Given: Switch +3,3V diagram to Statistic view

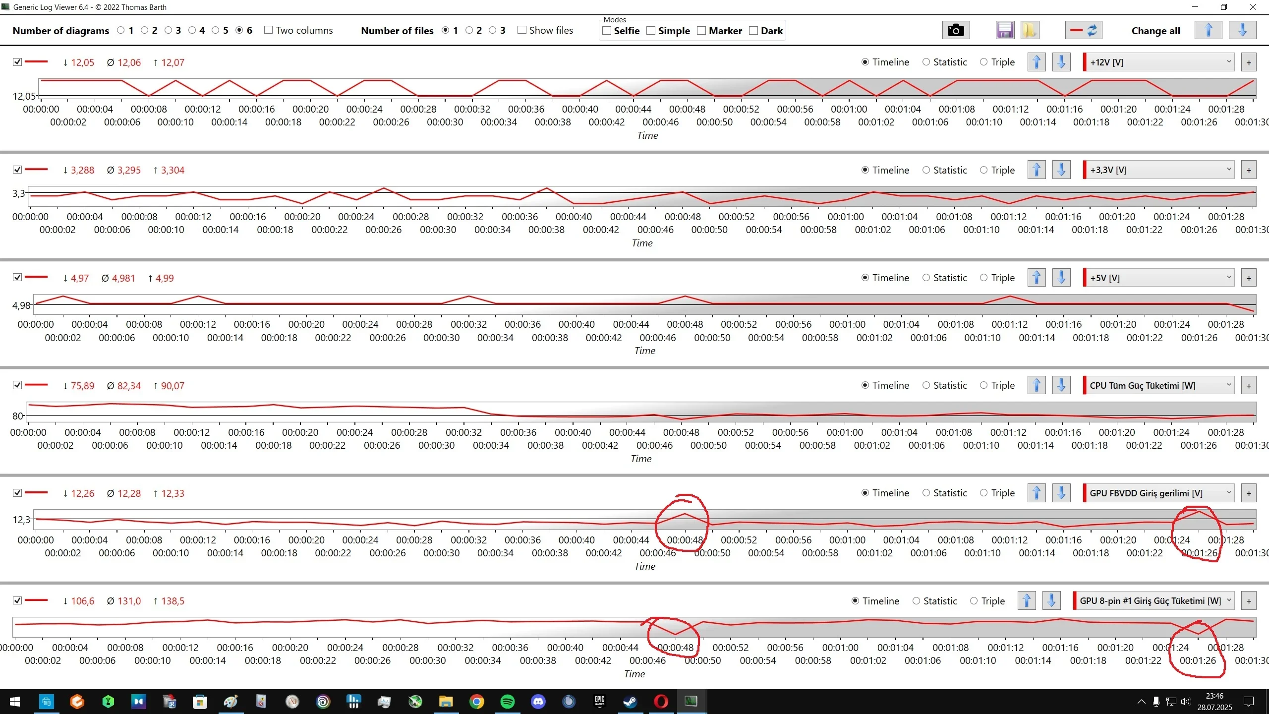Looking at the screenshot, I should point(926,170).
